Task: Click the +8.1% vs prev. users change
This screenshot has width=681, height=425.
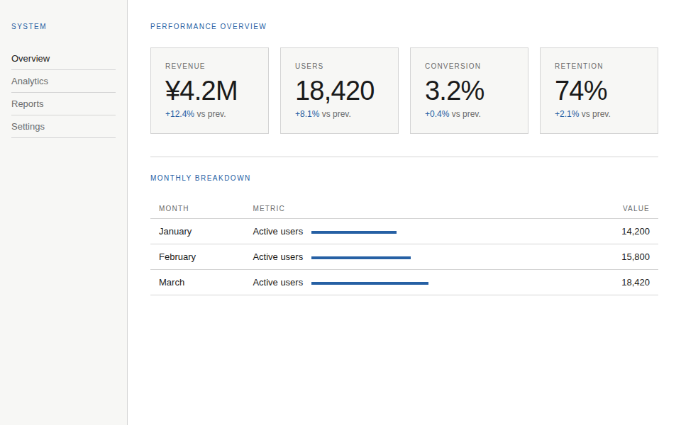Action: pyautogui.click(x=323, y=114)
